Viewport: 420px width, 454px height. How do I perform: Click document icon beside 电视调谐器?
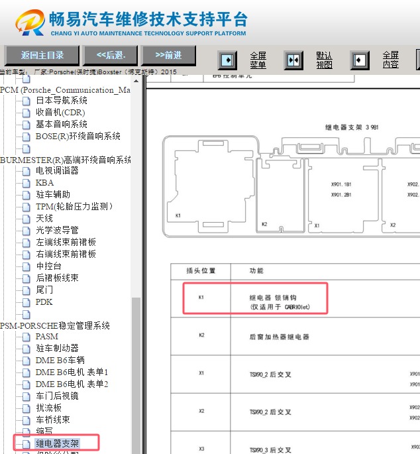tap(26, 171)
